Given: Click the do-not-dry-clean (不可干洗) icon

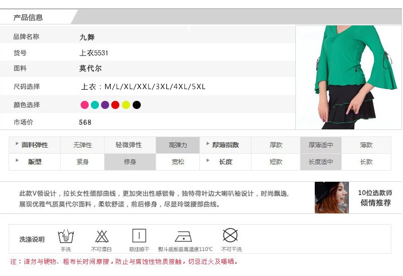Looking at the screenshot, I should [231, 235].
